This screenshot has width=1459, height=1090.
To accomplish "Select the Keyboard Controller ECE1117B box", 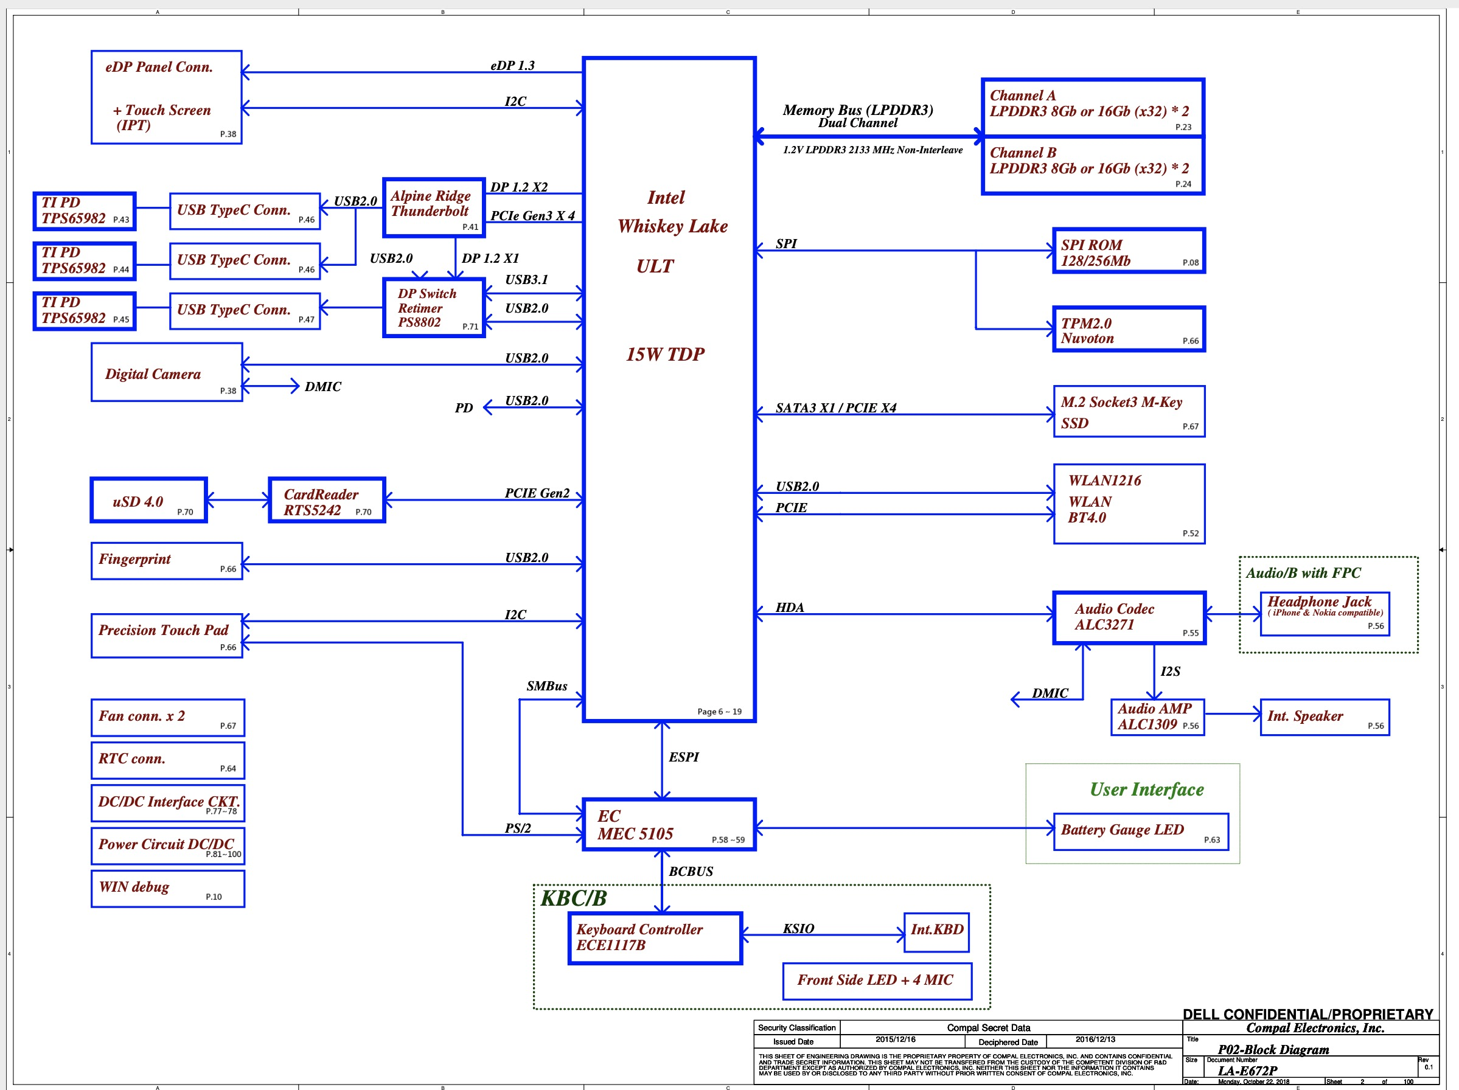I will [655, 938].
